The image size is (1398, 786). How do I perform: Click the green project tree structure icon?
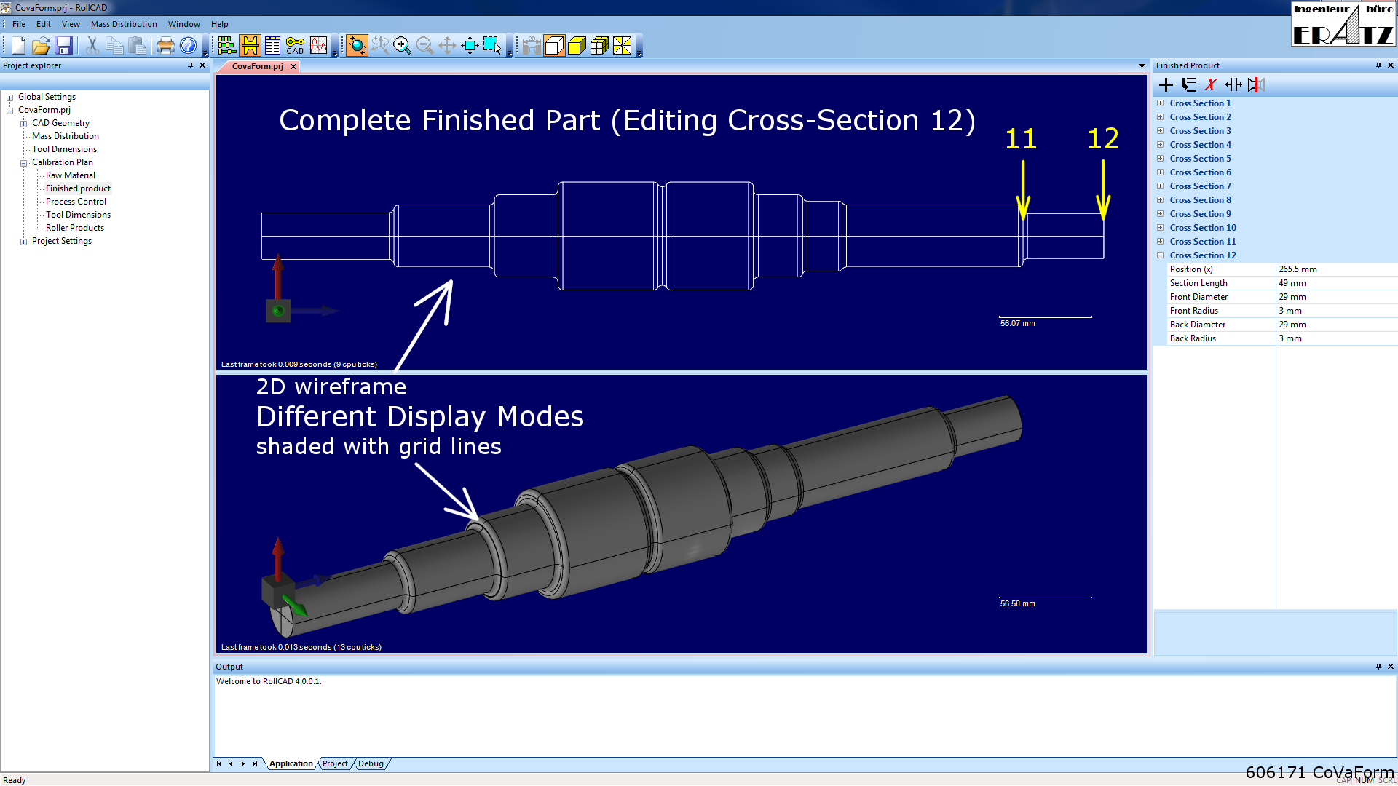226,46
